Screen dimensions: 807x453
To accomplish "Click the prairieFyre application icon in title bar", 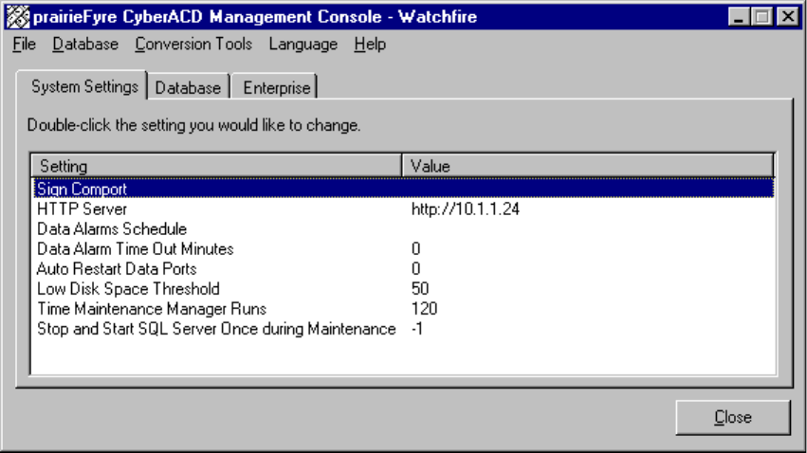I will point(18,17).
